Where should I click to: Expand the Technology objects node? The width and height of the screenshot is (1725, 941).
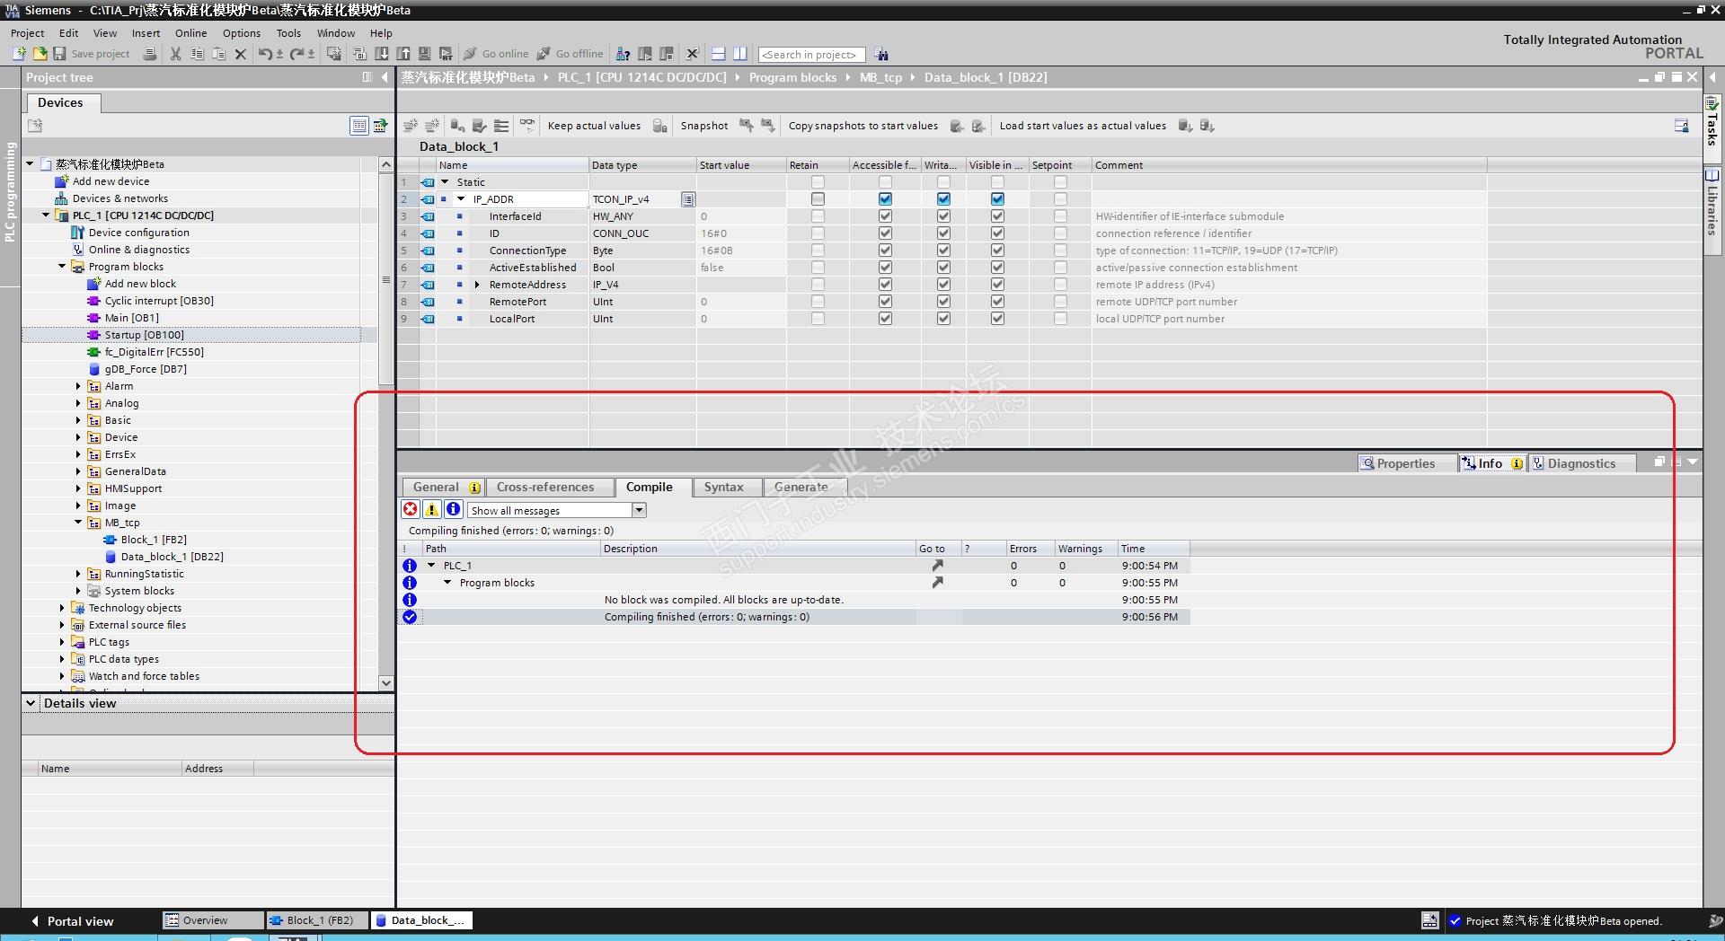(62, 608)
